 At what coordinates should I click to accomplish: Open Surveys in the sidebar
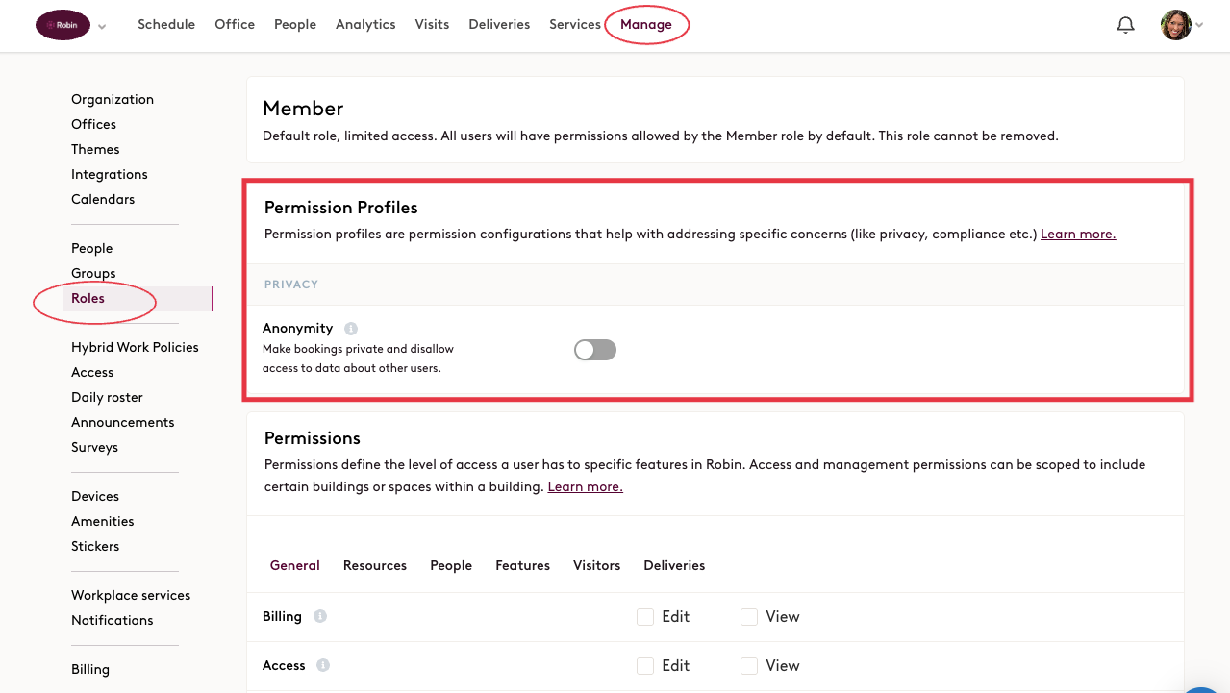click(x=94, y=447)
